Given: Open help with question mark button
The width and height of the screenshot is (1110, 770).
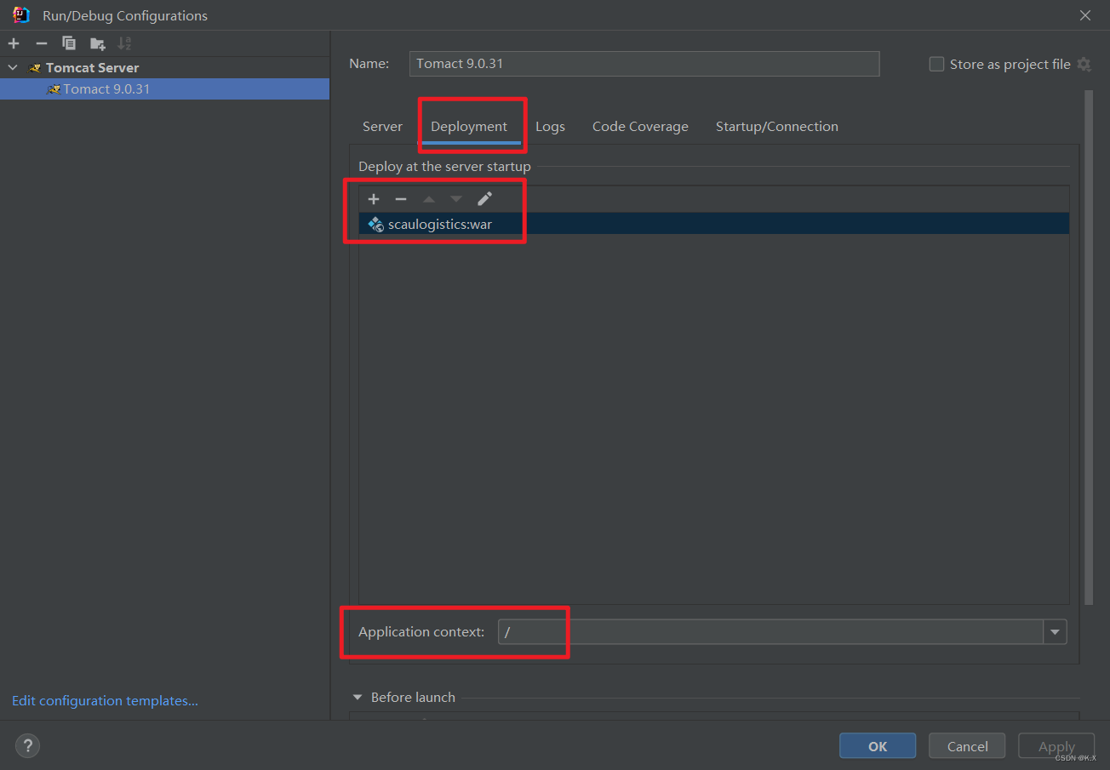Looking at the screenshot, I should click(27, 746).
